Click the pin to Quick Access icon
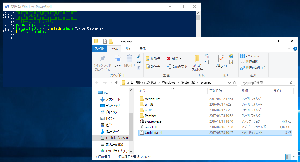Screen dimensions: 300x162 pos(103,58)
